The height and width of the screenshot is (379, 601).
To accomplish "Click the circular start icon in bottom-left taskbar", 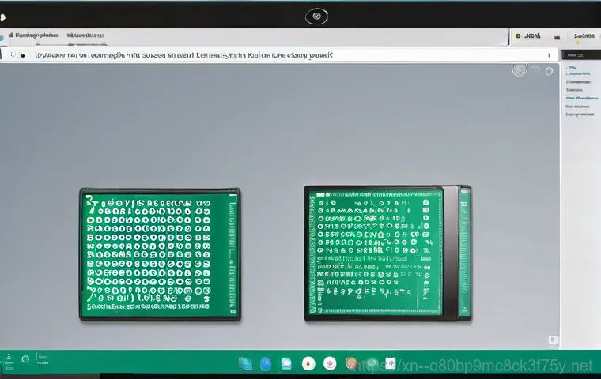I will pyautogui.click(x=25, y=358).
